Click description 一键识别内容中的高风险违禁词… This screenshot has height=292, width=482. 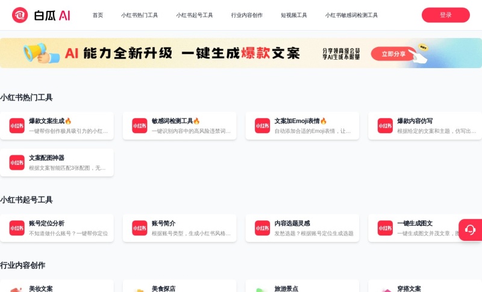(x=191, y=131)
